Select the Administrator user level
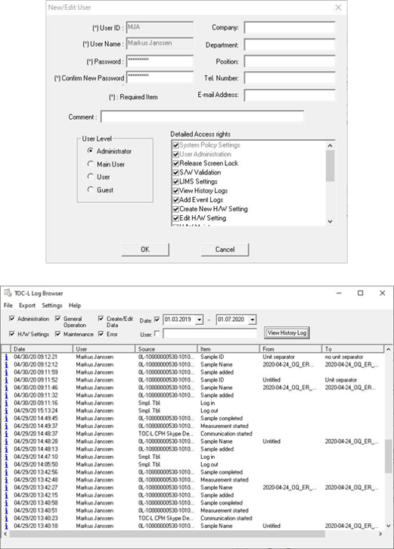Screen dimensions: 394x549 (90, 151)
